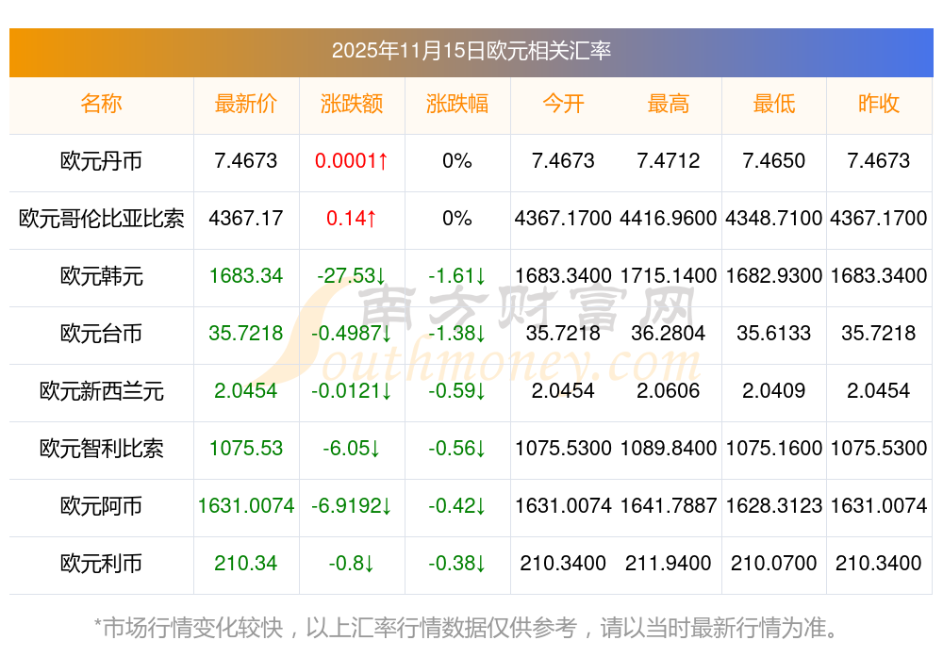The image size is (943, 657).
Task: Select the 欧元新西兰元 row name
Action: tap(101, 391)
